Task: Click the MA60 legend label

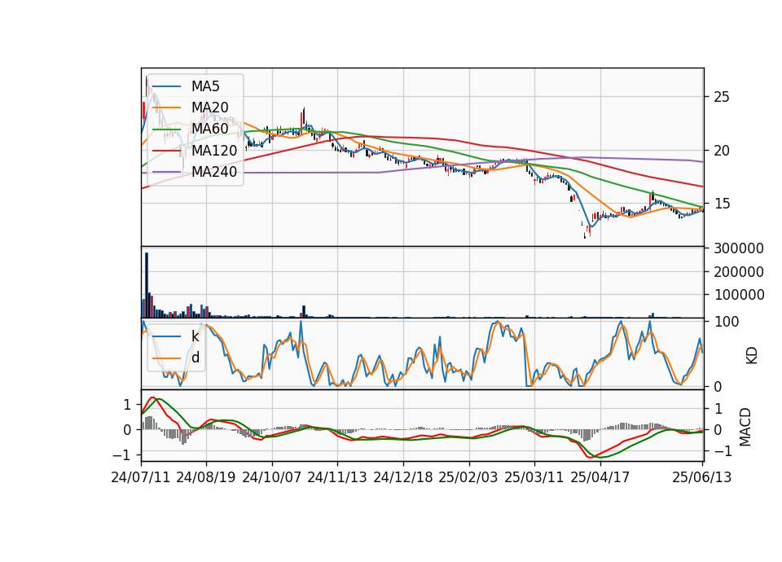Action: click(209, 129)
